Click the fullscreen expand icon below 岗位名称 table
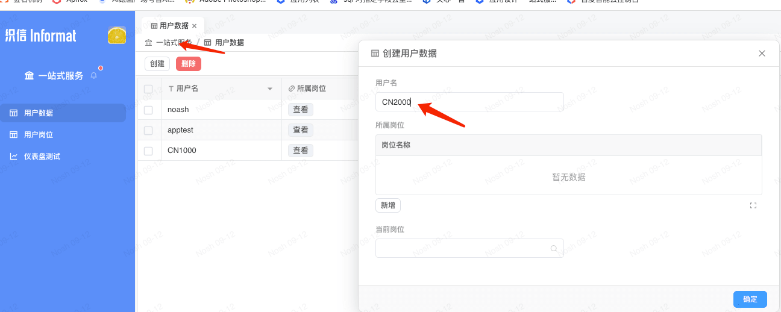The height and width of the screenshot is (312, 781). (753, 205)
